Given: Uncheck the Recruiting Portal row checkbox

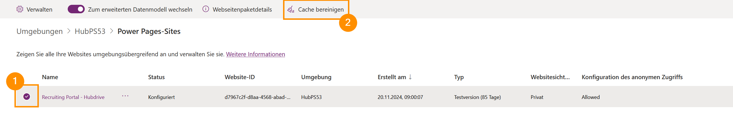Looking at the screenshot, I should tap(27, 97).
